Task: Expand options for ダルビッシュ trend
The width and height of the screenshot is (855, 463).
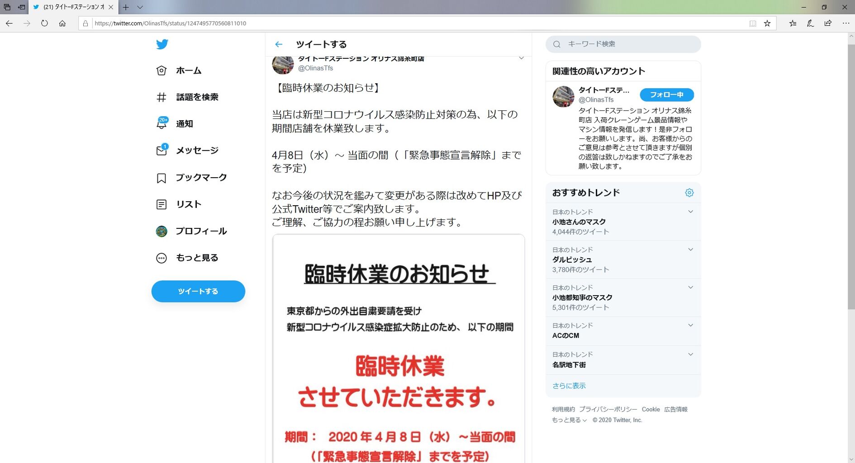Action: click(x=691, y=250)
